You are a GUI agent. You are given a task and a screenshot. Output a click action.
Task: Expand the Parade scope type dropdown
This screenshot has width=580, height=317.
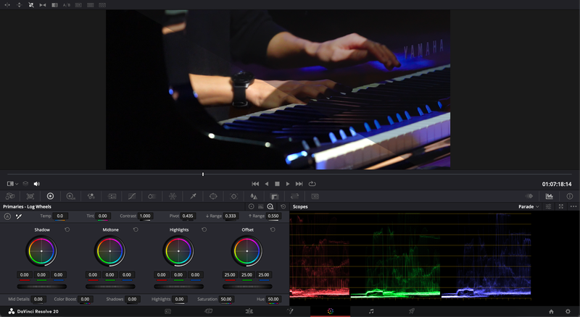click(x=529, y=206)
